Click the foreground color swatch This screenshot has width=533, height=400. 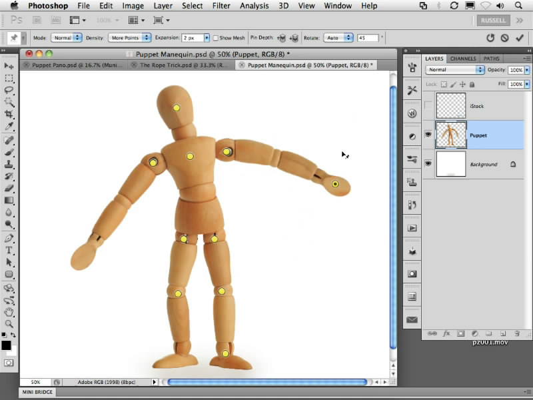tap(6, 345)
